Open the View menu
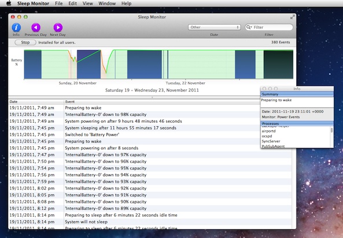The width and height of the screenshot is (343, 238). click(88, 3)
